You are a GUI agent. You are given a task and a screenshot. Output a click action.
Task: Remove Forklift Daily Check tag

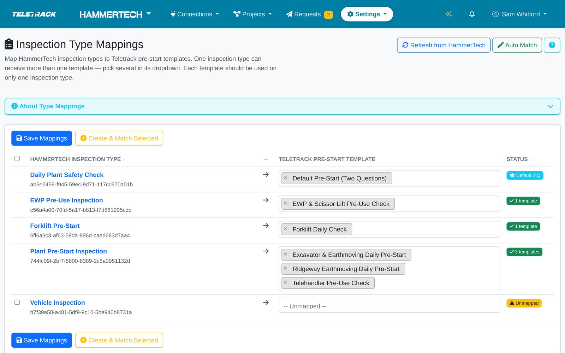tap(285, 229)
